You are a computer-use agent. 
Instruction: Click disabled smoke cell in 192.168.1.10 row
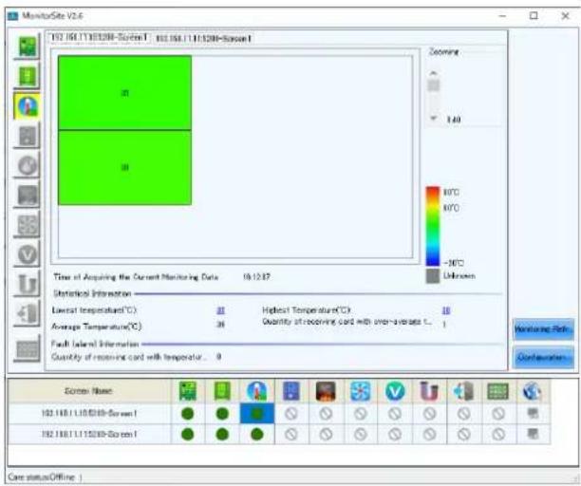326,414
